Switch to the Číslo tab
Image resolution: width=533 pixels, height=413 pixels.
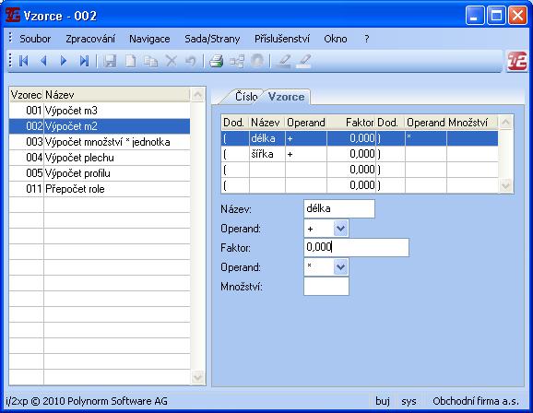point(246,97)
